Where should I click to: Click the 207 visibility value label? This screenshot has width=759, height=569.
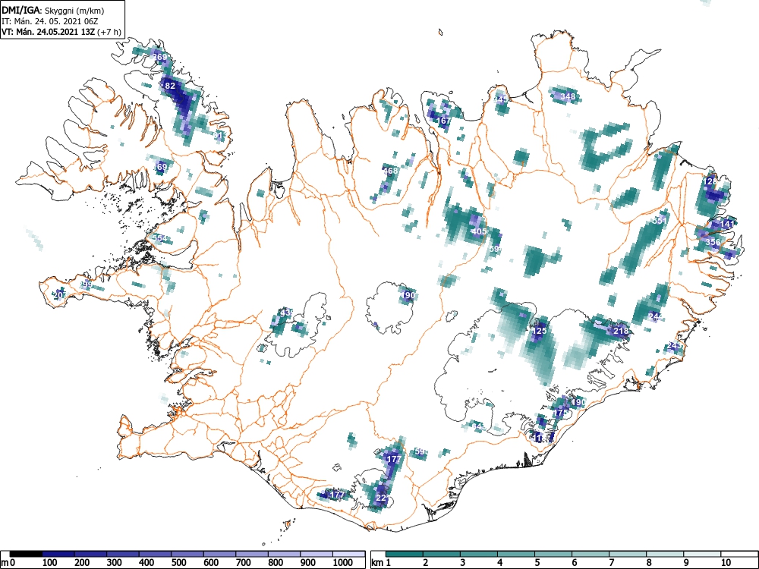pos(59,295)
